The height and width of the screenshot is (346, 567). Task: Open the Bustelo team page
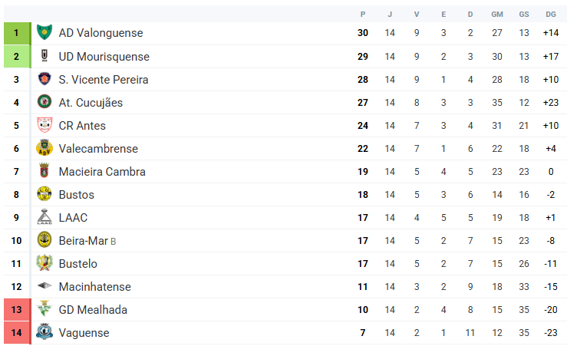77,264
